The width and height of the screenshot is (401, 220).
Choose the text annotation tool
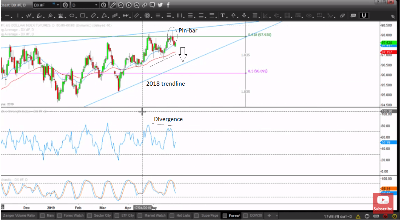[223, 16]
